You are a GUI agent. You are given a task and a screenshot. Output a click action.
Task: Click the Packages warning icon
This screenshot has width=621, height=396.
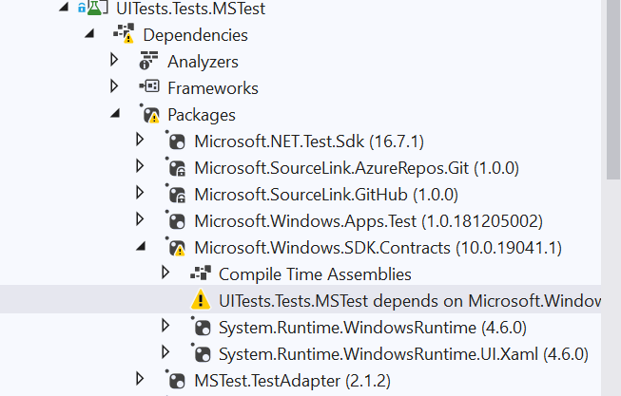click(149, 115)
